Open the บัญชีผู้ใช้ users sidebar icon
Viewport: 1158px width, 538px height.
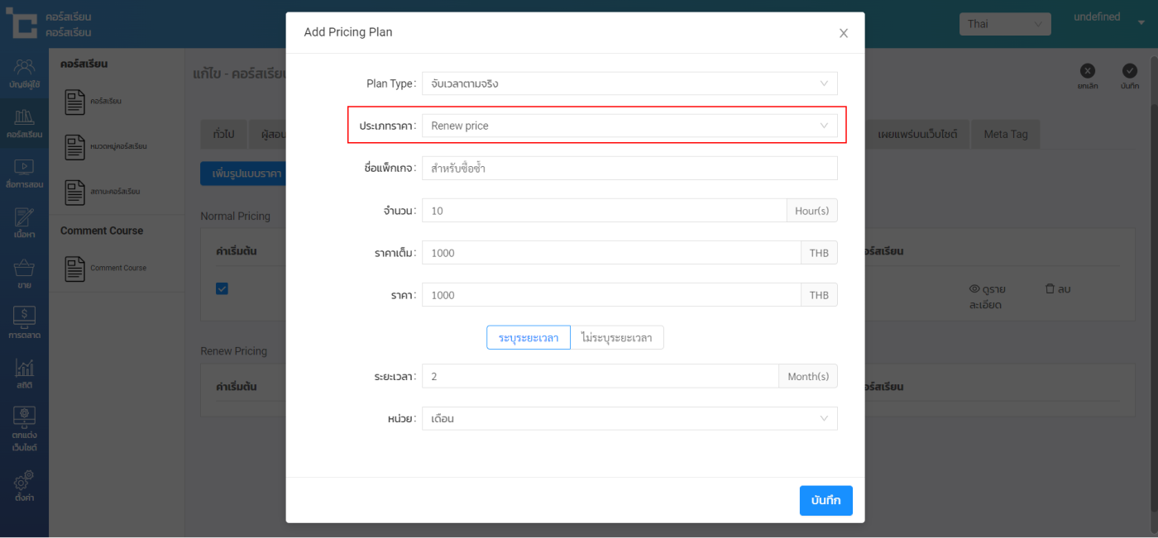(24, 73)
